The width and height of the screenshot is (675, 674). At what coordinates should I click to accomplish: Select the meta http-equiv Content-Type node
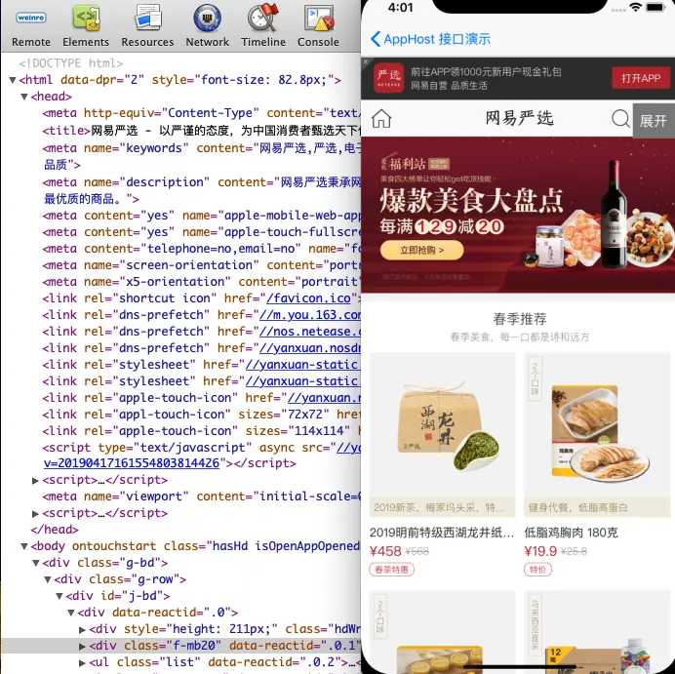(x=202, y=113)
